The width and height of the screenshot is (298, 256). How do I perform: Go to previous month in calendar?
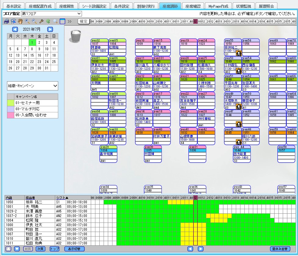(x=15, y=30)
